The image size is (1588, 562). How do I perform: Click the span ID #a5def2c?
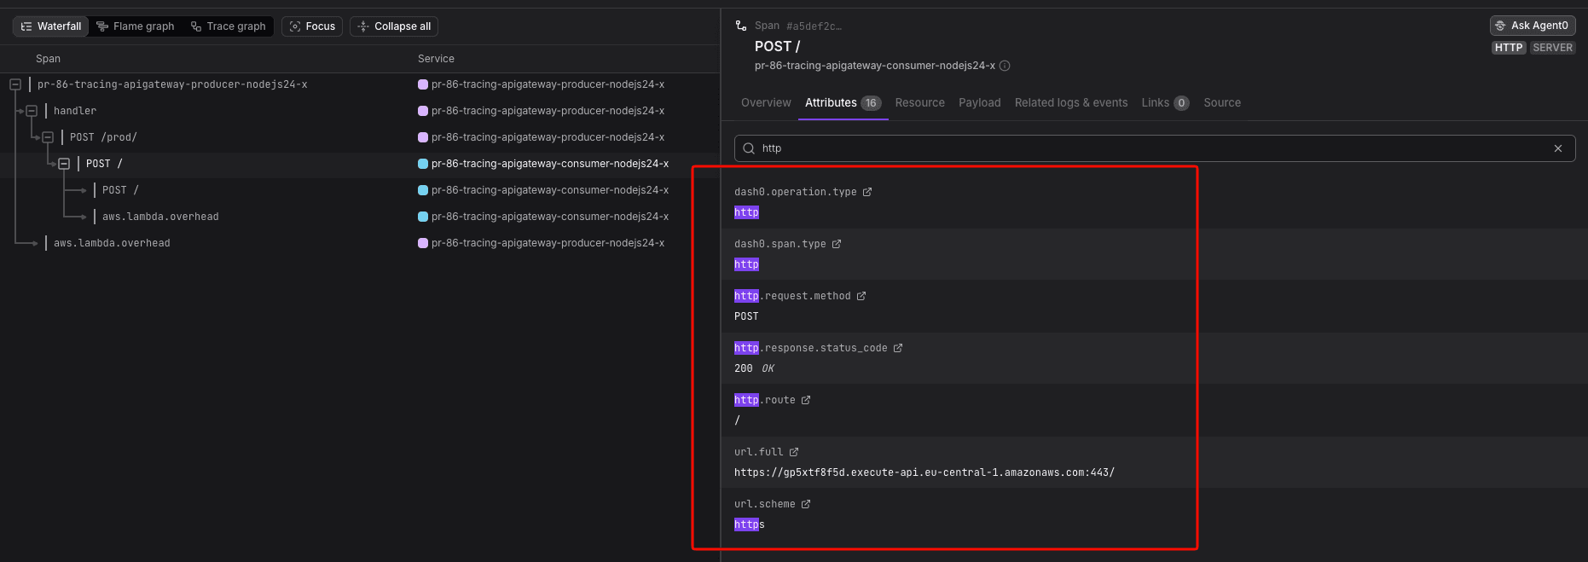pos(814,26)
